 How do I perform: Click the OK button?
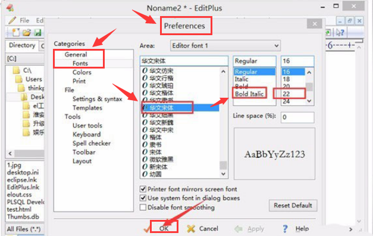[164, 229]
